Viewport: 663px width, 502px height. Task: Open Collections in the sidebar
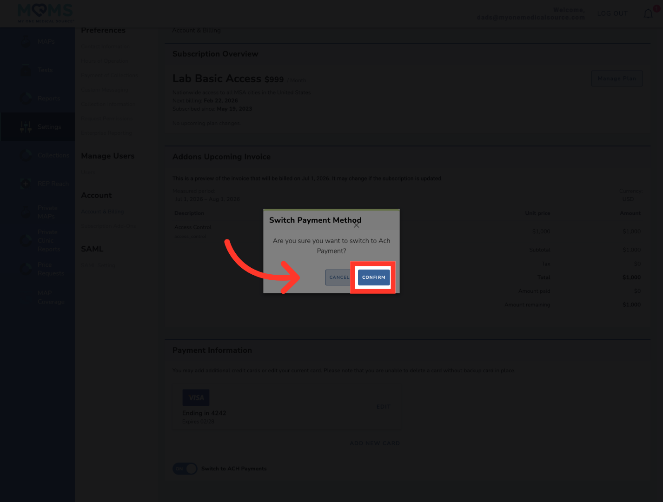(53, 155)
